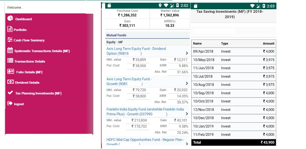This screenshot has width=306, height=149.
Task: Select the 10/Oct/2018 date cell
Action: (203, 101)
